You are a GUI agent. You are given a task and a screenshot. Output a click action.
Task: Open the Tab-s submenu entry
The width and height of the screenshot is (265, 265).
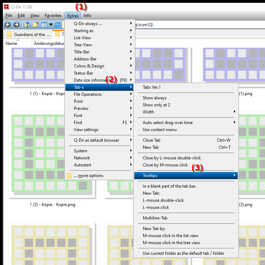coord(99,87)
